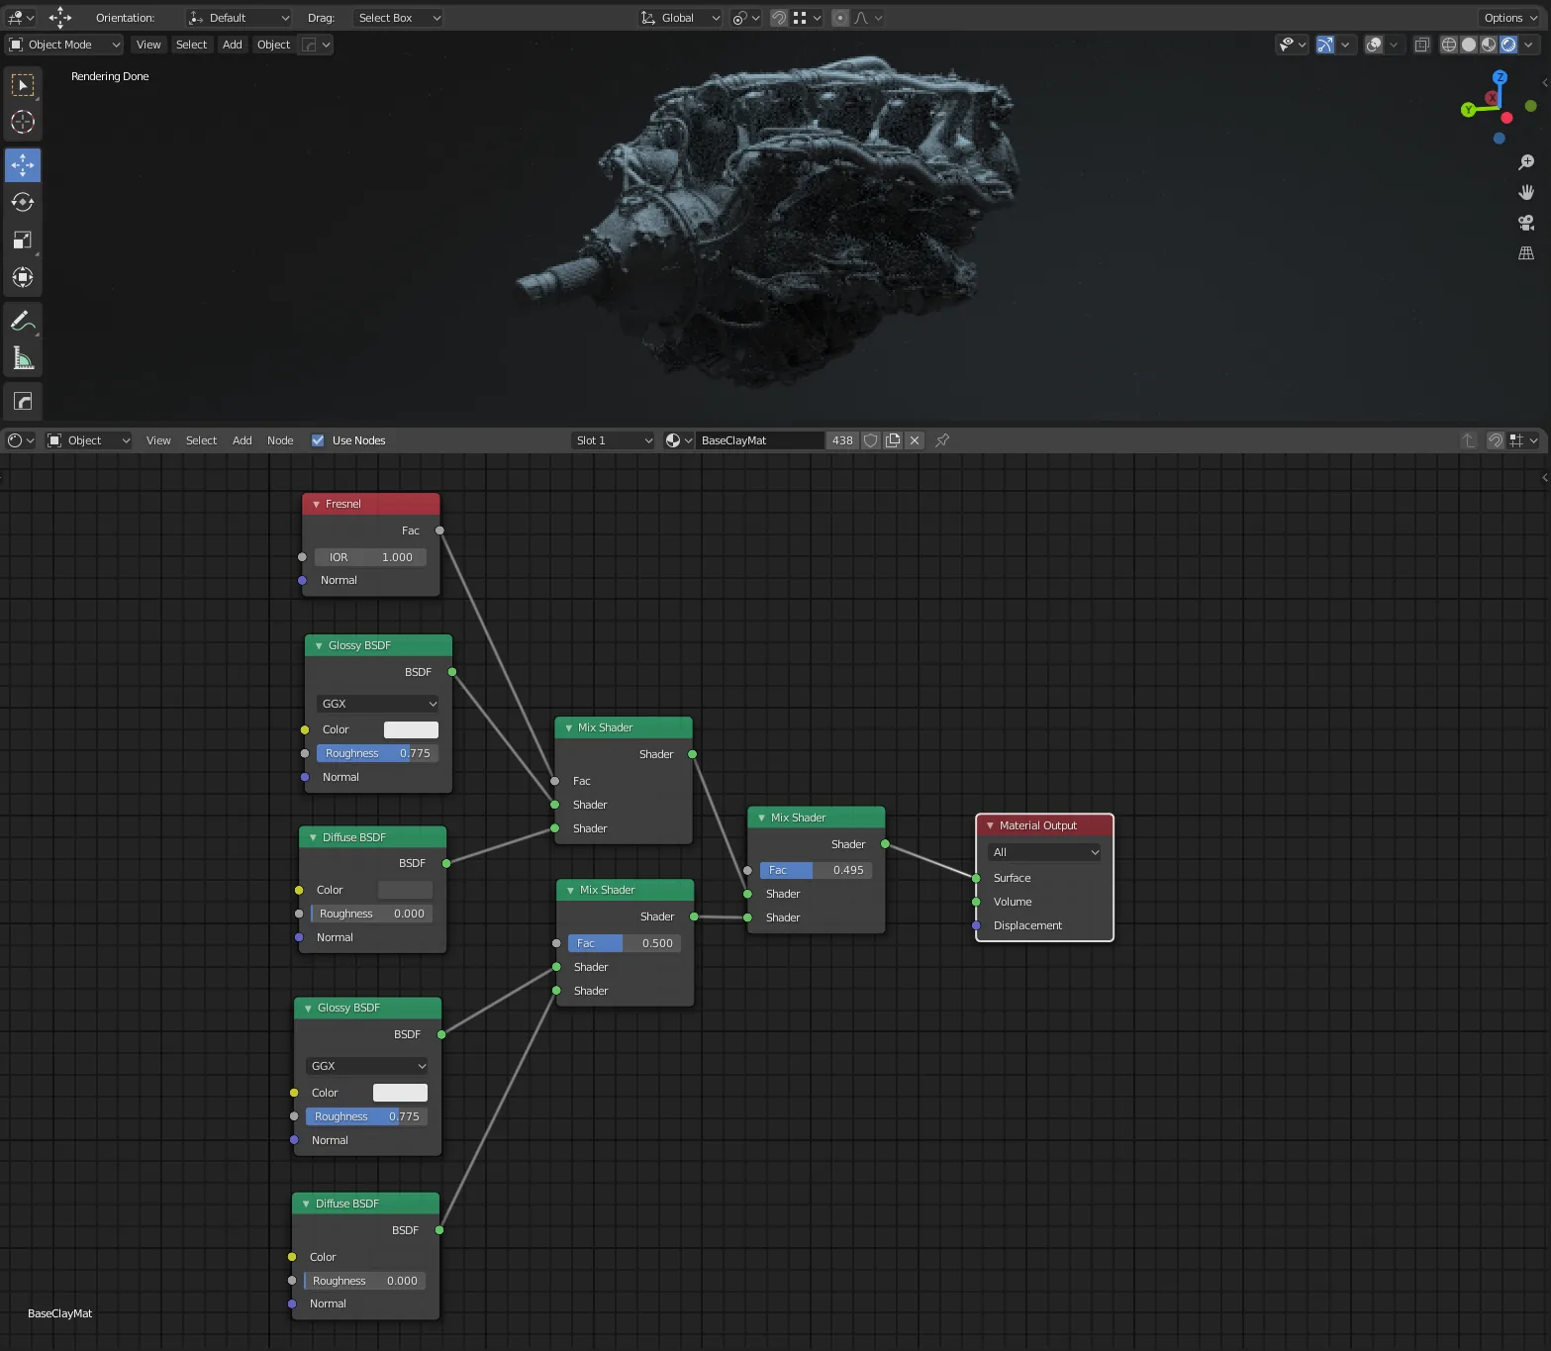Select the Rotate tool

[23, 202]
